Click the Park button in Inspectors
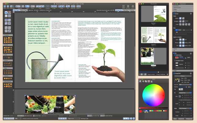The image size is (197, 123). (x=175, y=119)
